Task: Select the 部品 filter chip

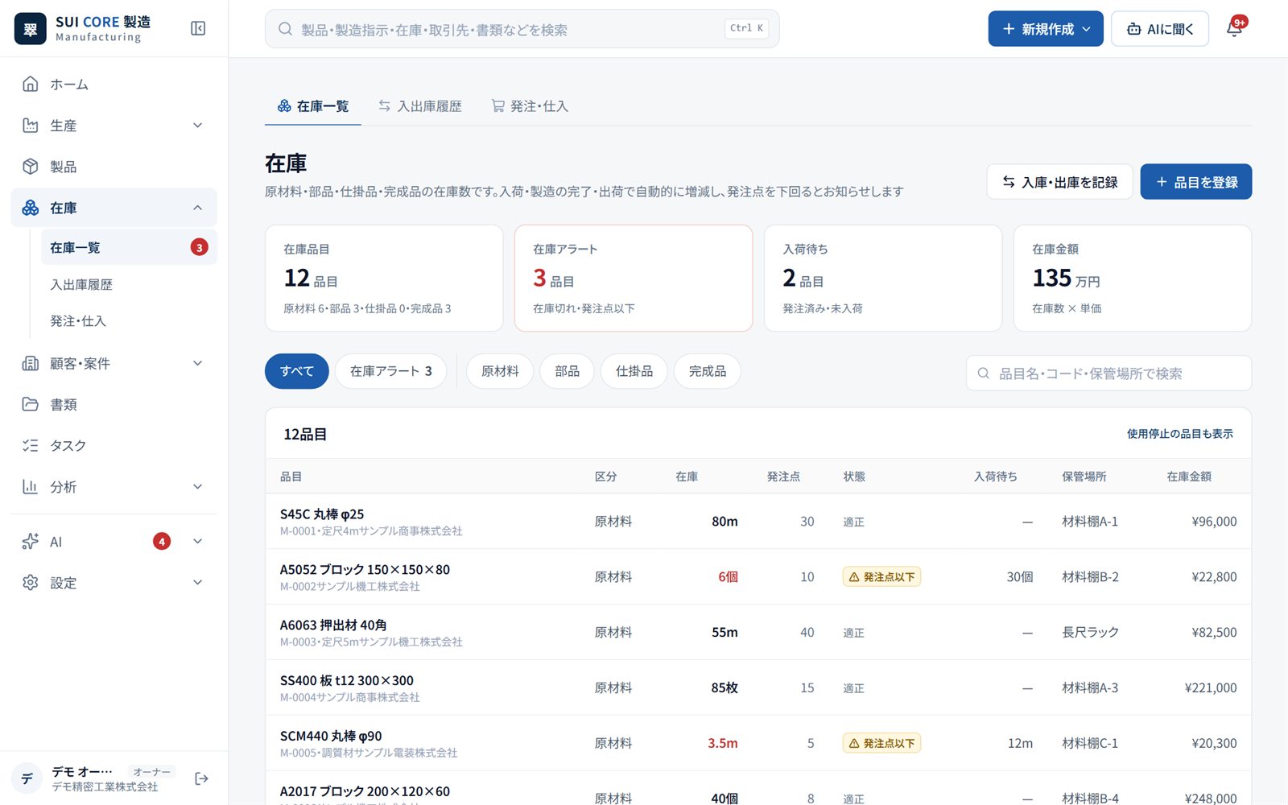Action: tap(567, 371)
